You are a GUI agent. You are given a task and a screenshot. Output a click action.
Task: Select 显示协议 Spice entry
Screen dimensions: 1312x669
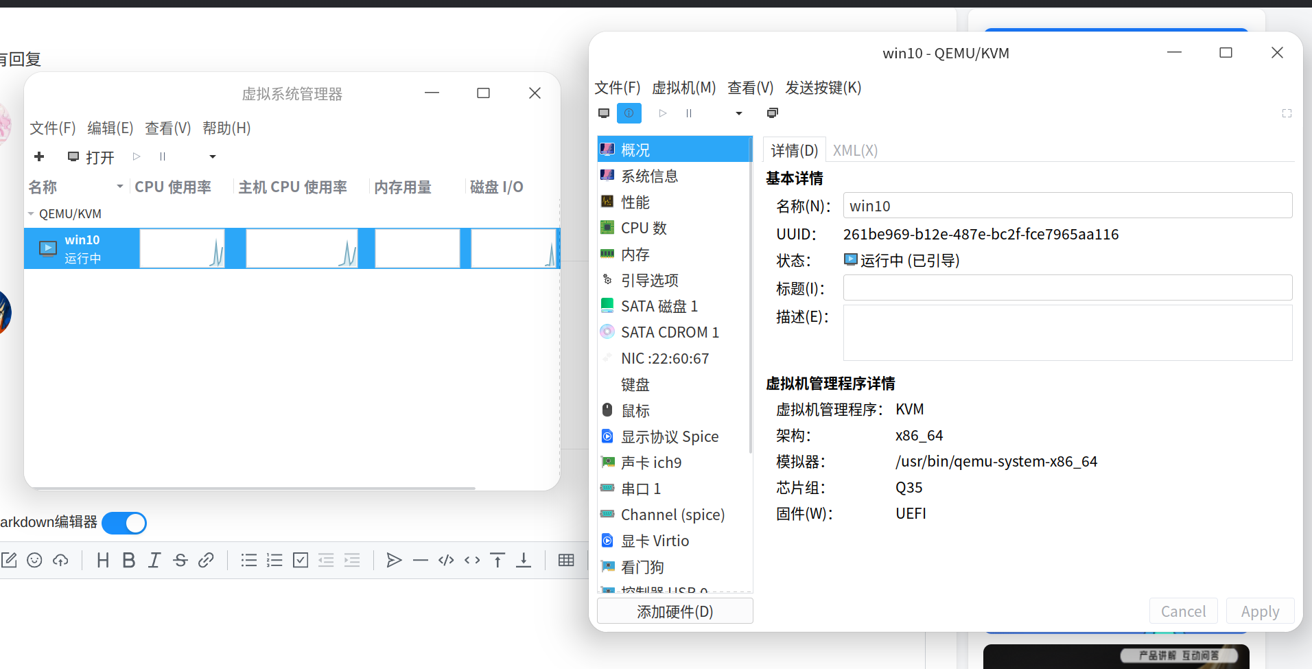675,437
